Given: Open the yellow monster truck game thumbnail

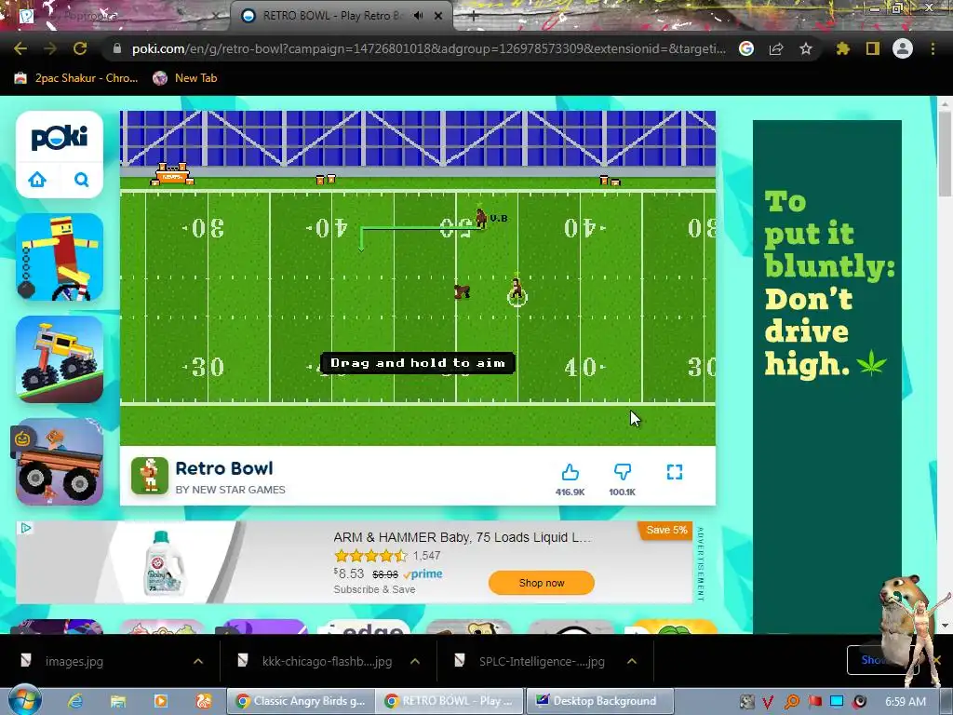Looking at the screenshot, I should [x=60, y=359].
